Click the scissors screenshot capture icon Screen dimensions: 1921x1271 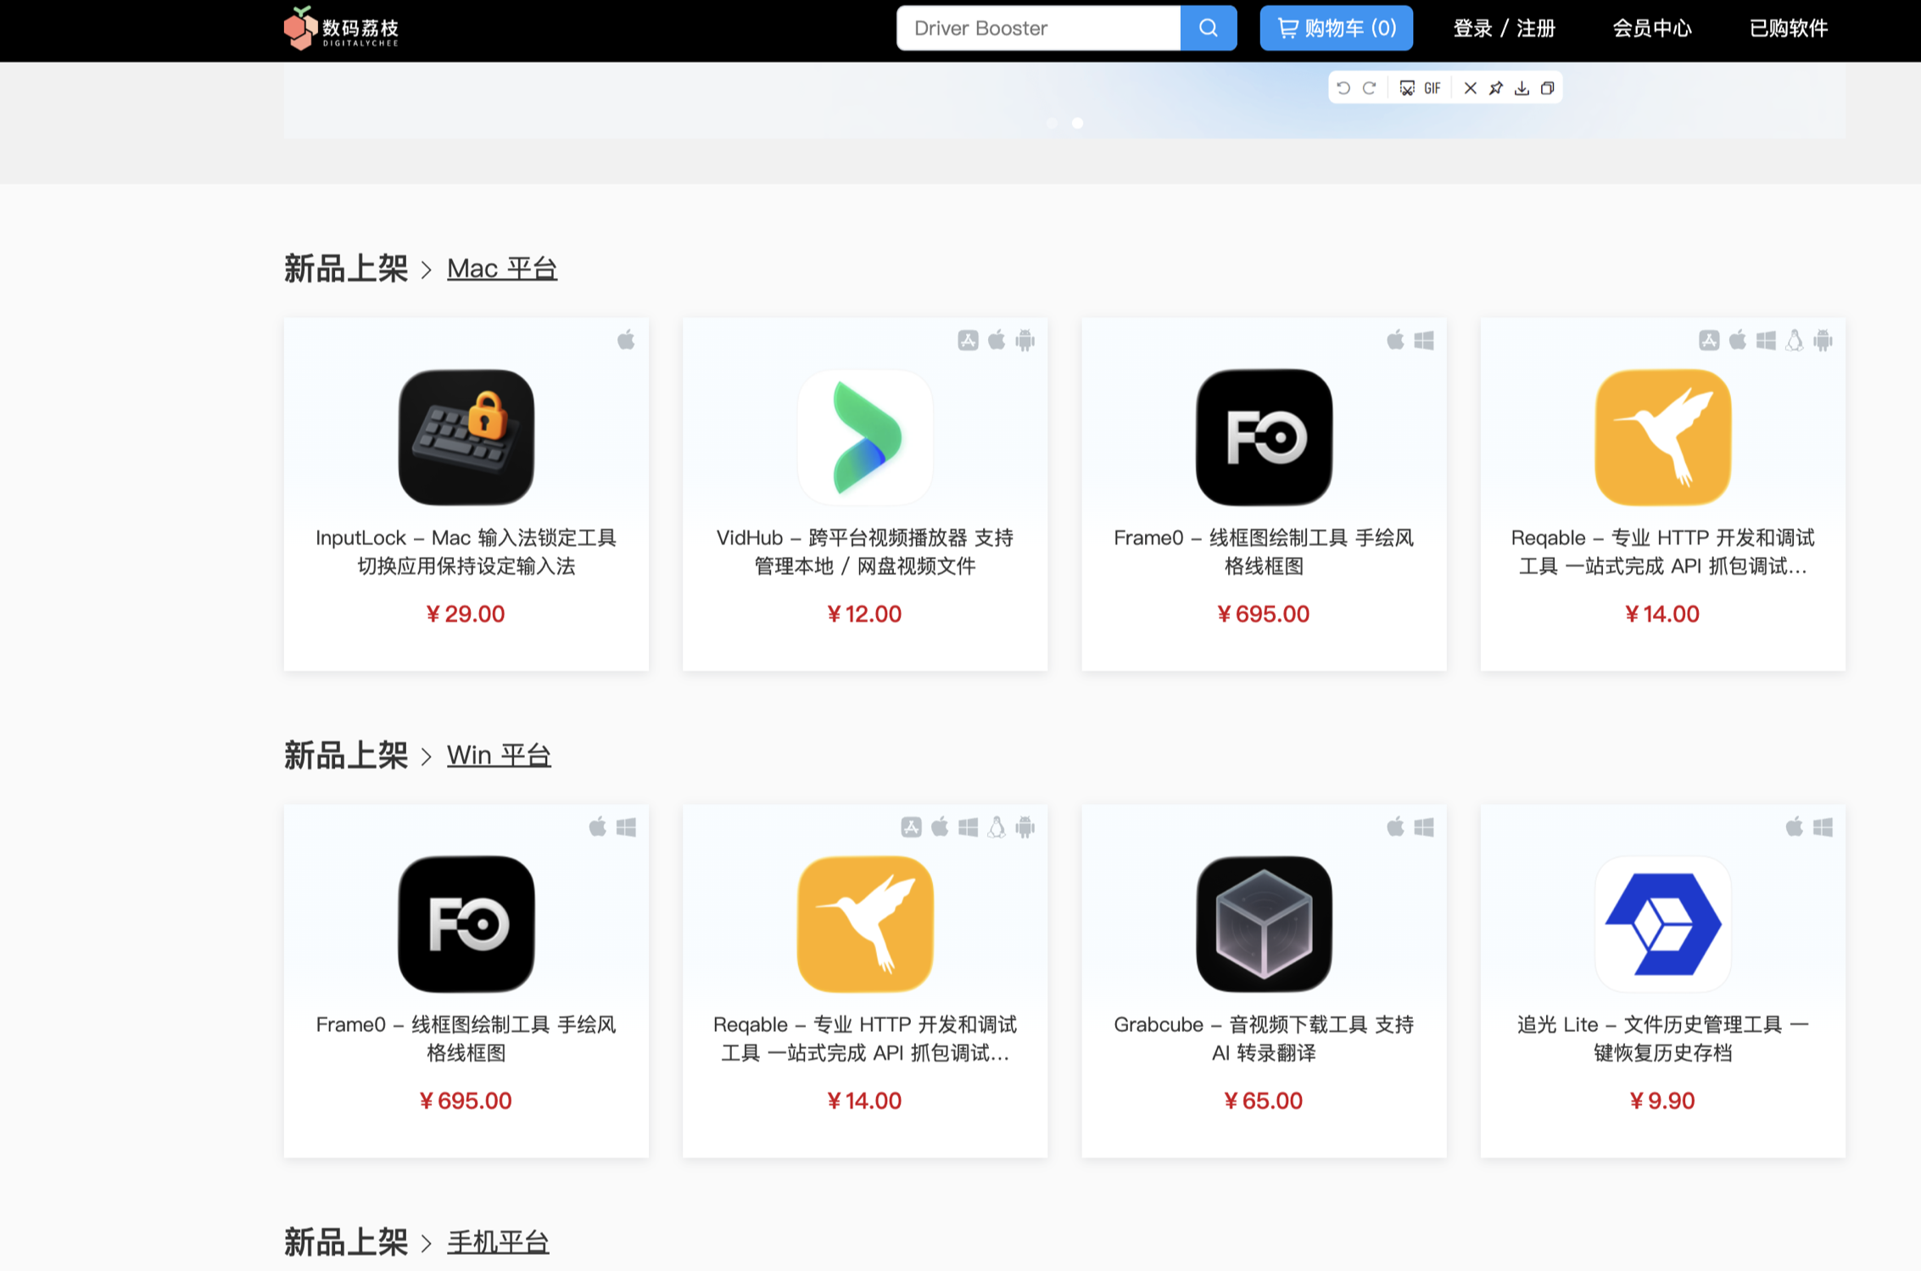pyautogui.click(x=1406, y=88)
